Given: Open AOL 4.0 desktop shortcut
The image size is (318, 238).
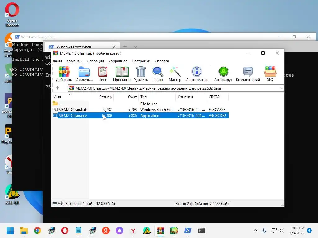Looking at the screenshot, I should tap(12, 195).
